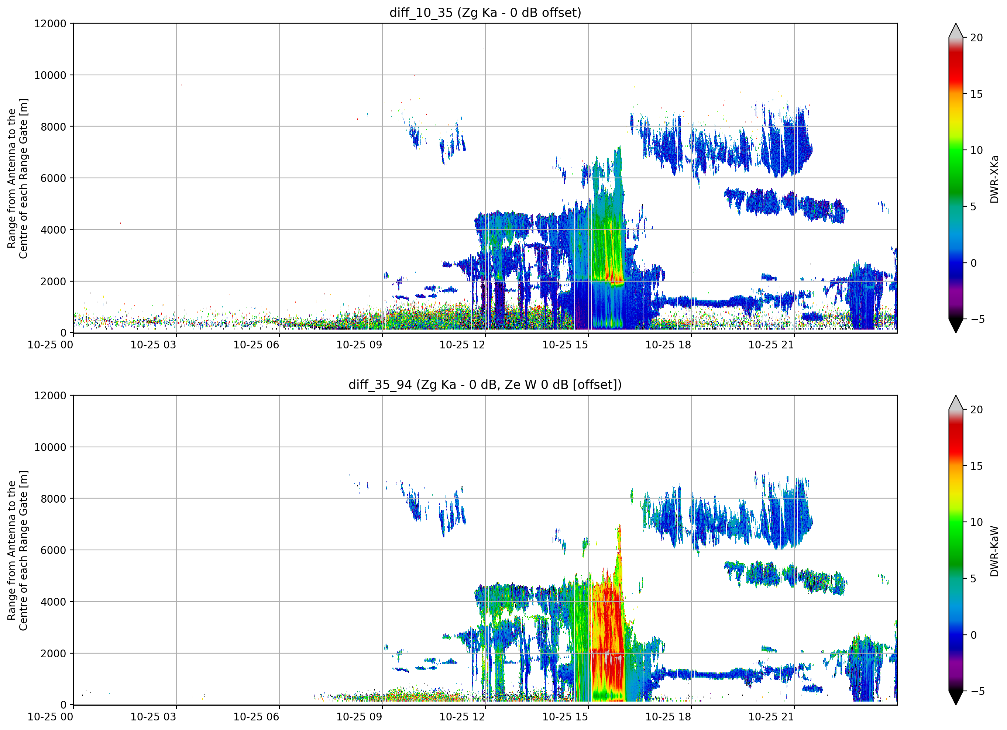Viewport: 1007px width, 730px height.
Task: Click x-tick '10-25 00' under the diff_35_94 plot
Action: (50, 717)
